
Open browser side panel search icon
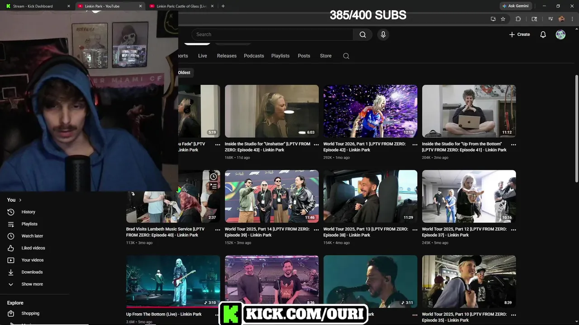[534, 19]
